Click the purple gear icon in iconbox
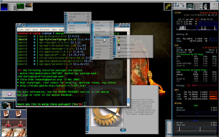Viewport: 219px width, 137px height. [x=9, y=94]
